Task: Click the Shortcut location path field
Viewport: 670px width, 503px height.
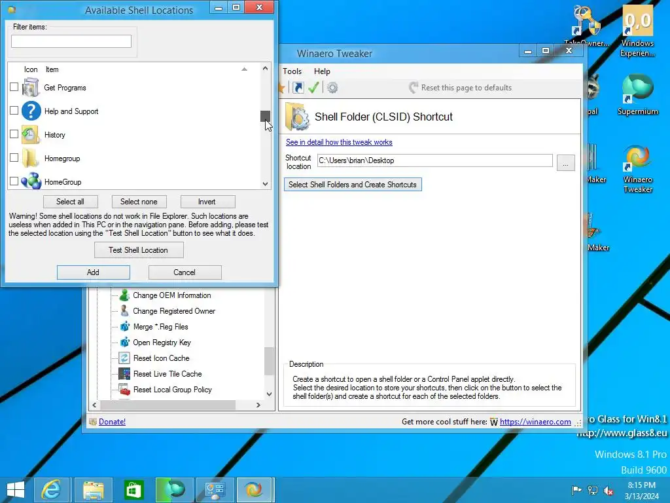Action: [435, 160]
